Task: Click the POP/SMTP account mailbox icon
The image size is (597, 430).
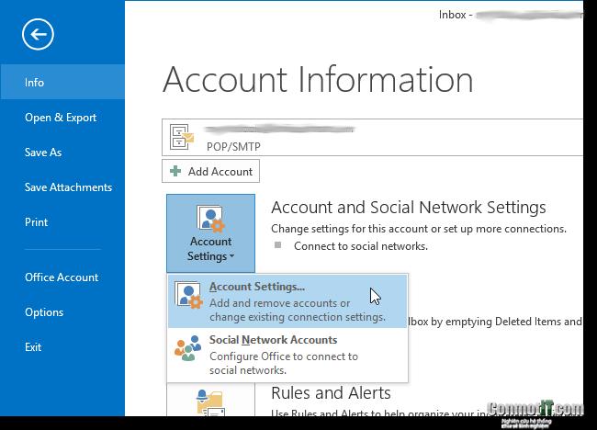Action: click(x=182, y=137)
